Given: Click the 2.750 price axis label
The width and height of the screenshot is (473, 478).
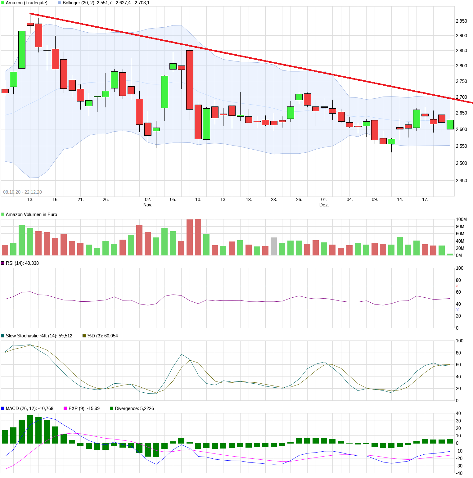Looking at the screenshot, I should (461, 81).
